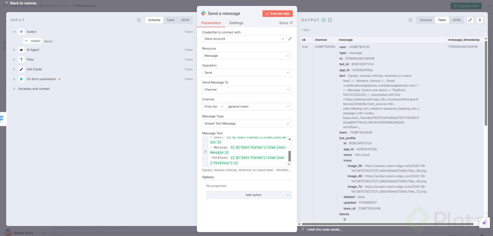Open the From list channel mode dropdown
This screenshot has width=493, height=236.
coord(214,107)
